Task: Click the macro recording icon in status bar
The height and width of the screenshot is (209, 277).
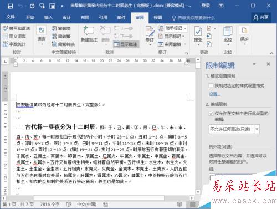Action: [x=105, y=205]
